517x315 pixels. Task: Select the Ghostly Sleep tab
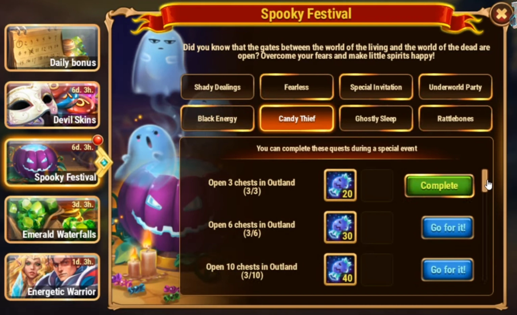tap(376, 119)
